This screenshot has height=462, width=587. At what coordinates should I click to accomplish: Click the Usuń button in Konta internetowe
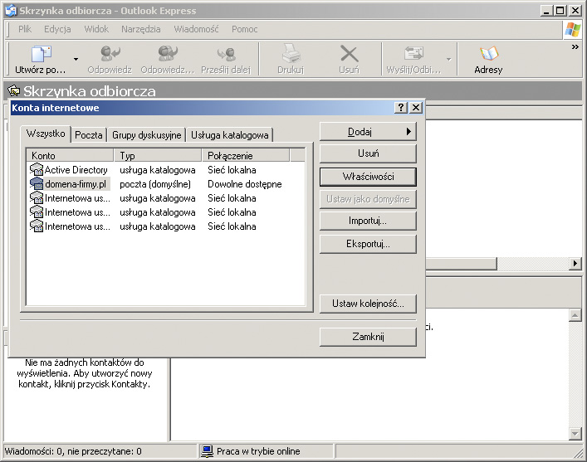(x=368, y=153)
